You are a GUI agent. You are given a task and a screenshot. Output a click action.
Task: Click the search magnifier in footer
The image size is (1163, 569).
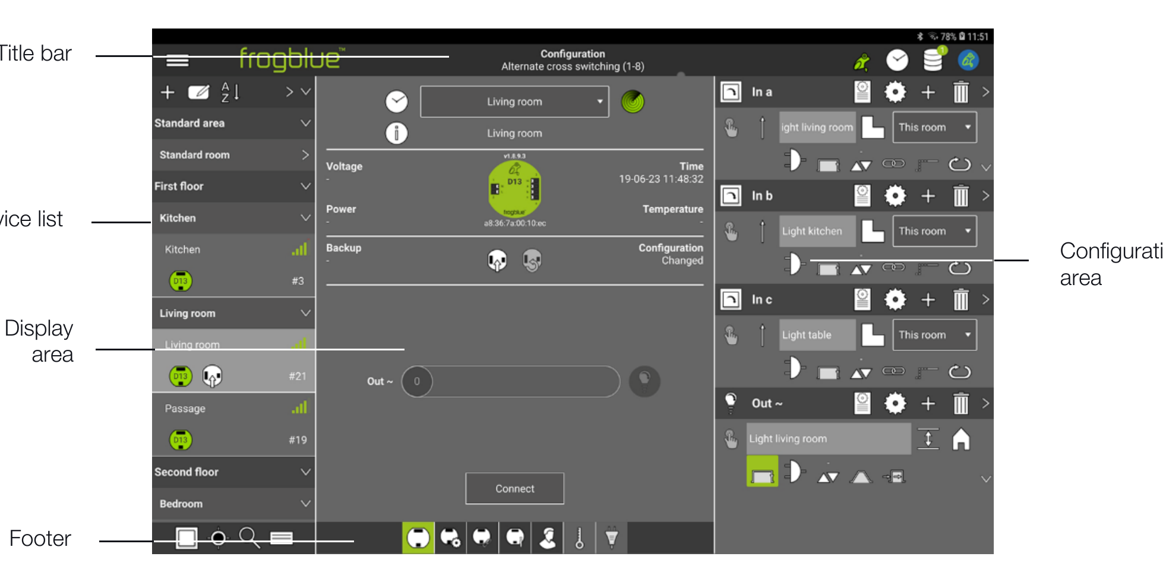click(249, 538)
